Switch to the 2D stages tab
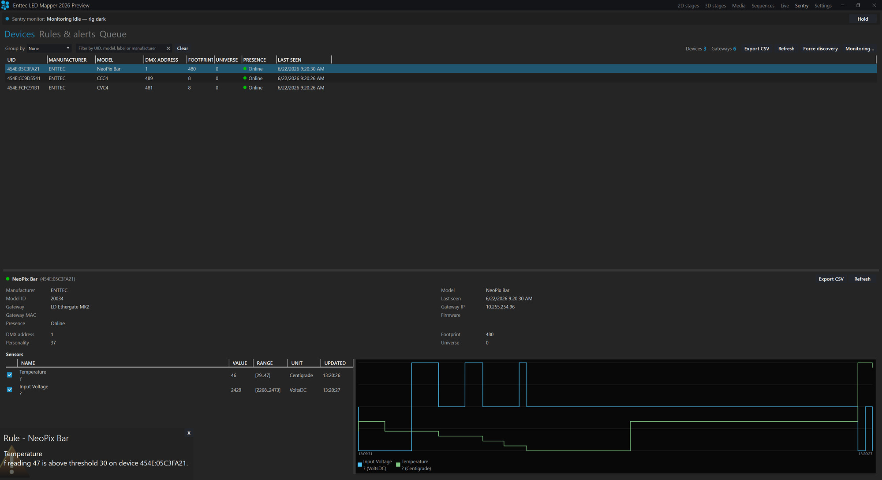Image resolution: width=882 pixels, height=480 pixels. coord(688,6)
